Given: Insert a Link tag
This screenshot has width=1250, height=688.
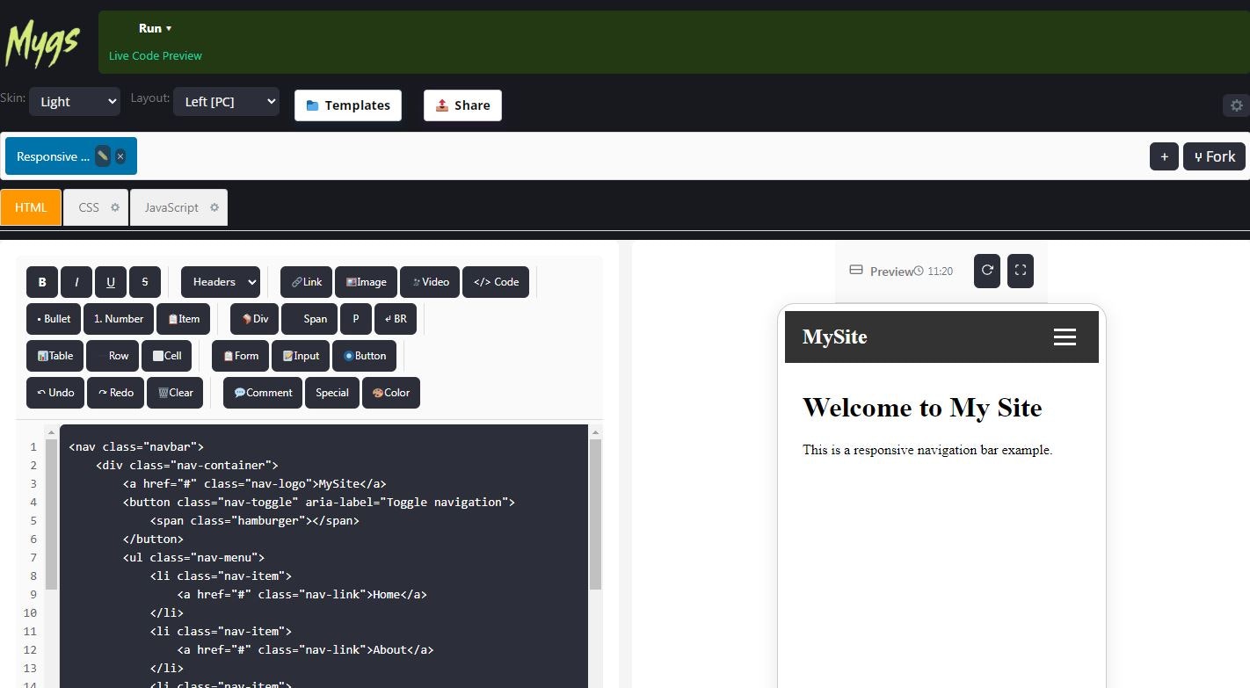Looking at the screenshot, I should pos(306,282).
